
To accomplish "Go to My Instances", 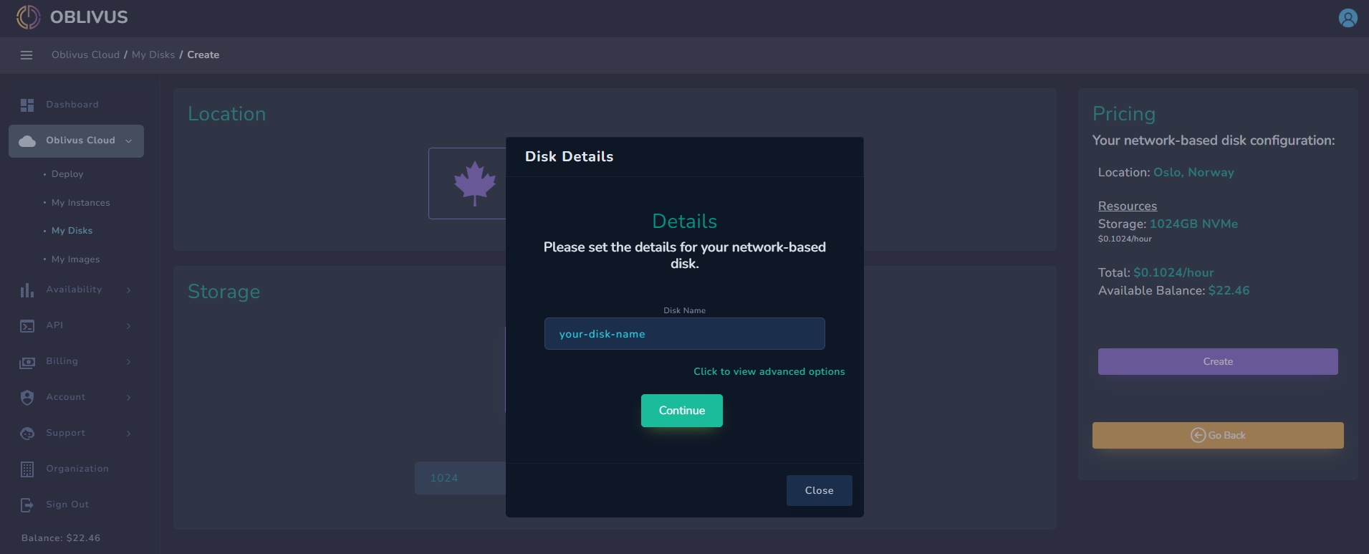I will (81, 203).
